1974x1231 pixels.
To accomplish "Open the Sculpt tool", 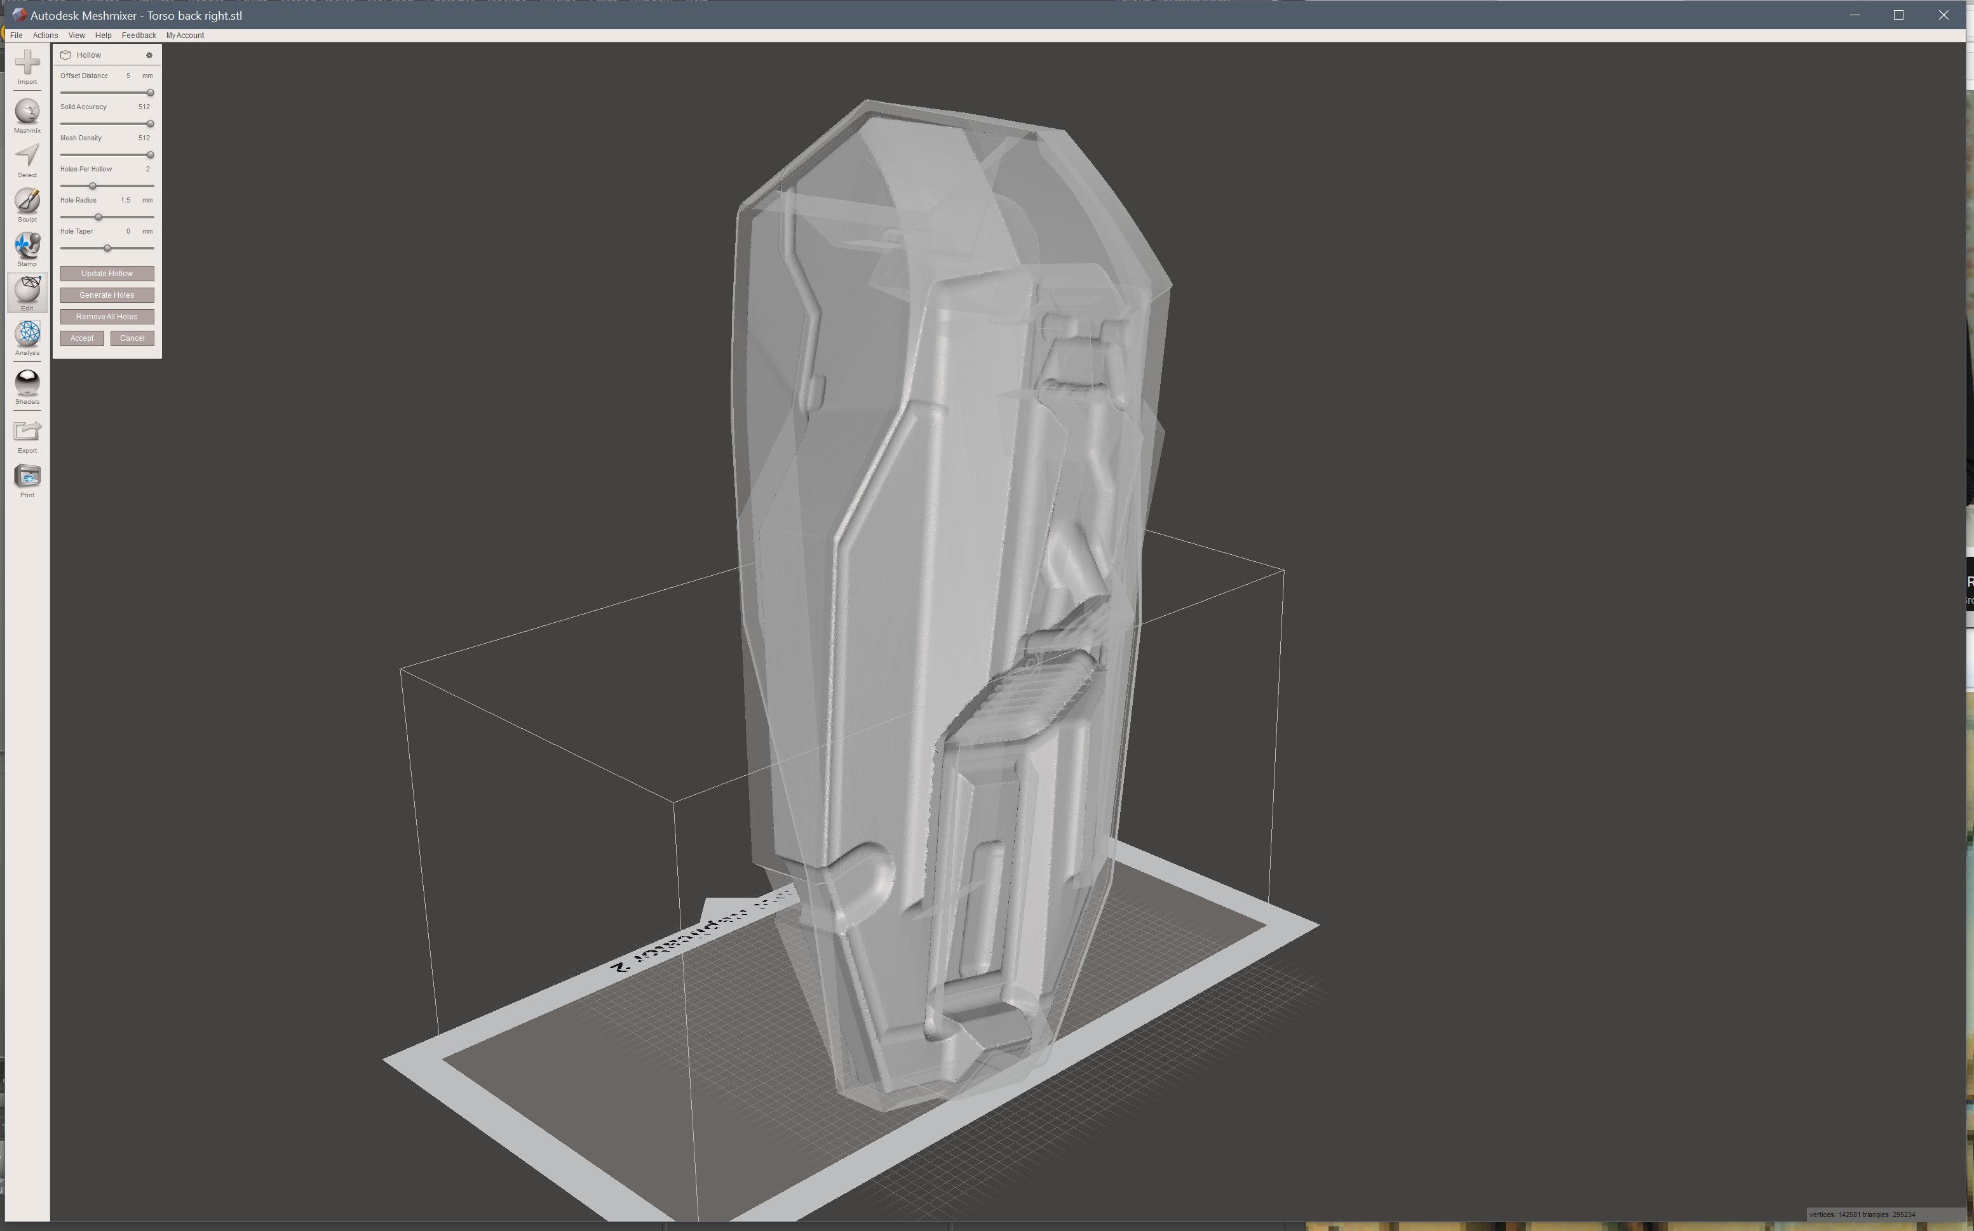I will click(27, 201).
